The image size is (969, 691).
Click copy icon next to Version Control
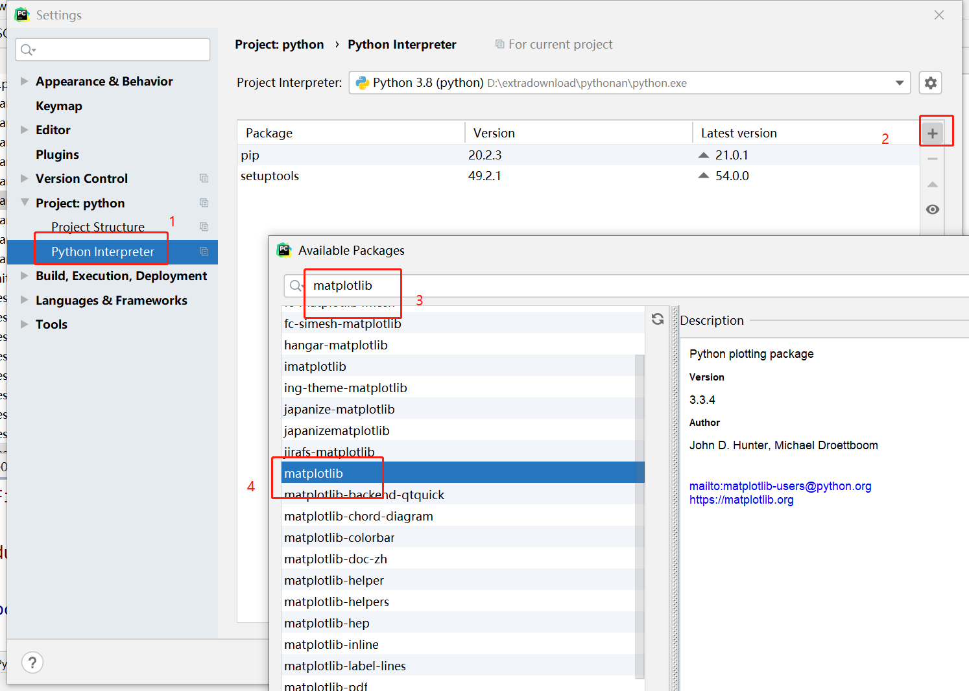point(204,178)
